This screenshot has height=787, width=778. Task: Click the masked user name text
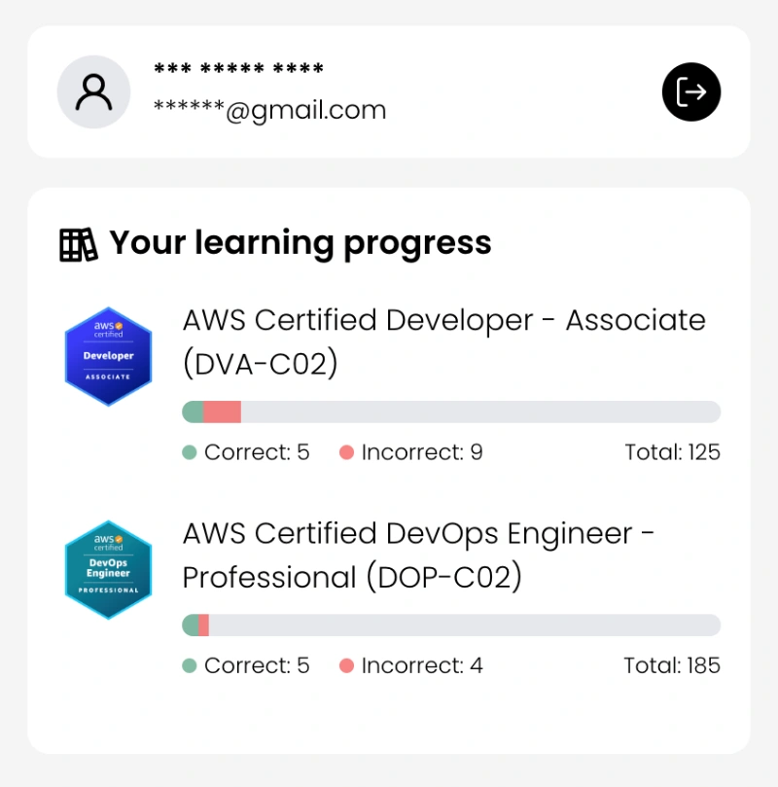pyautogui.click(x=238, y=70)
